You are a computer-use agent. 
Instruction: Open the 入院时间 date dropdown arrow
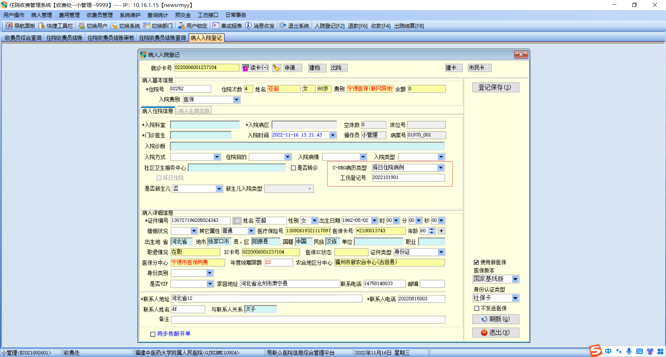pyautogui.click(x=333, y=135)
